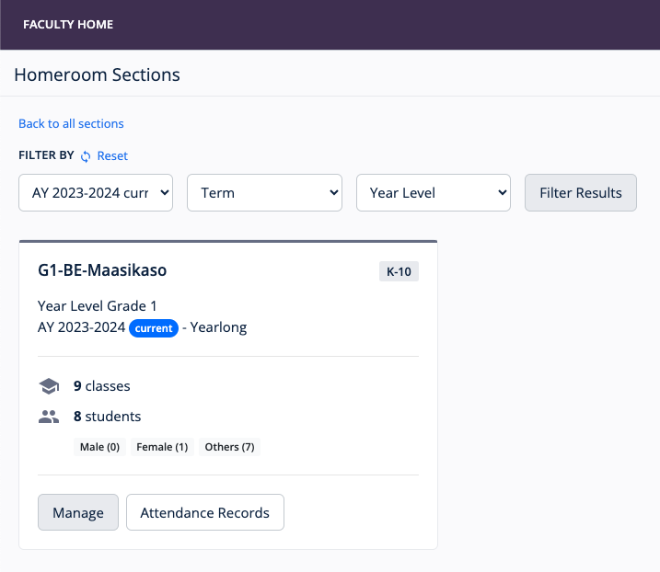Click the Manage button
Image resolution: width=660 pixels, height=572 pixels.
coord(78,513)
